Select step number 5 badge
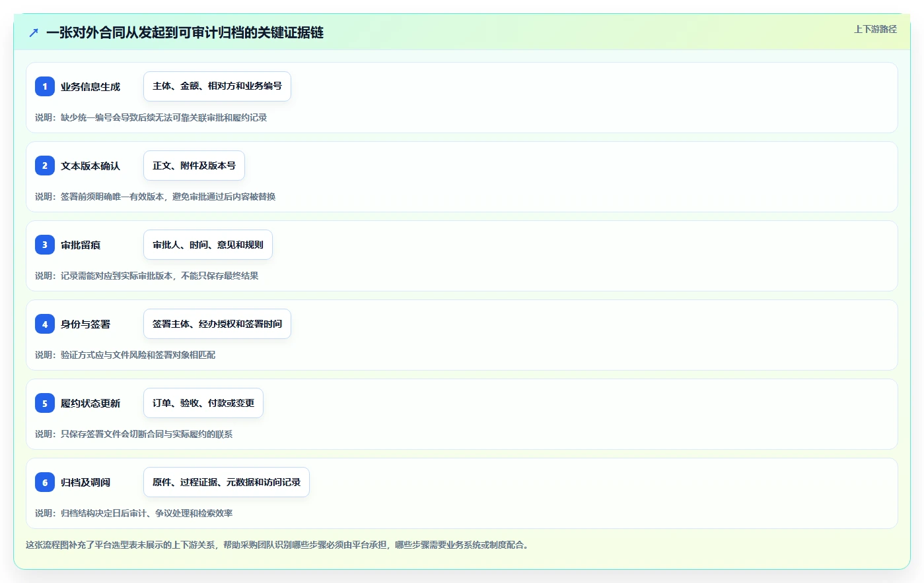The width and height of the screenshot is (924, 583). tap(45, 403)
